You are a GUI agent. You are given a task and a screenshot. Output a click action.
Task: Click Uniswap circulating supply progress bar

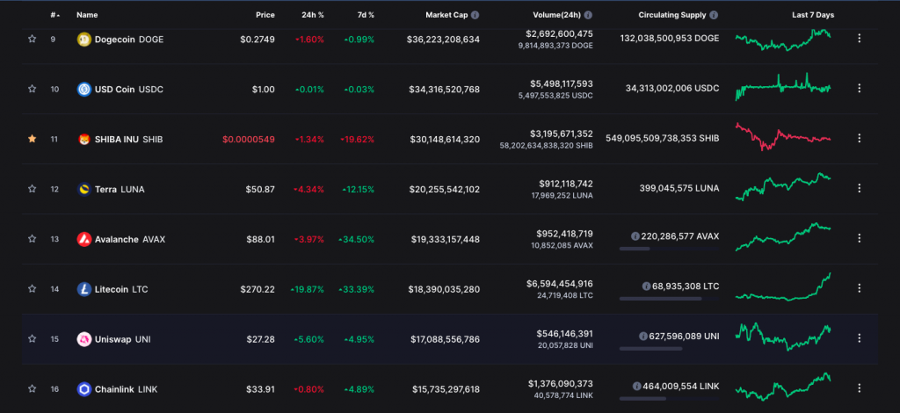pyautogui.click(x=669, y=348)
